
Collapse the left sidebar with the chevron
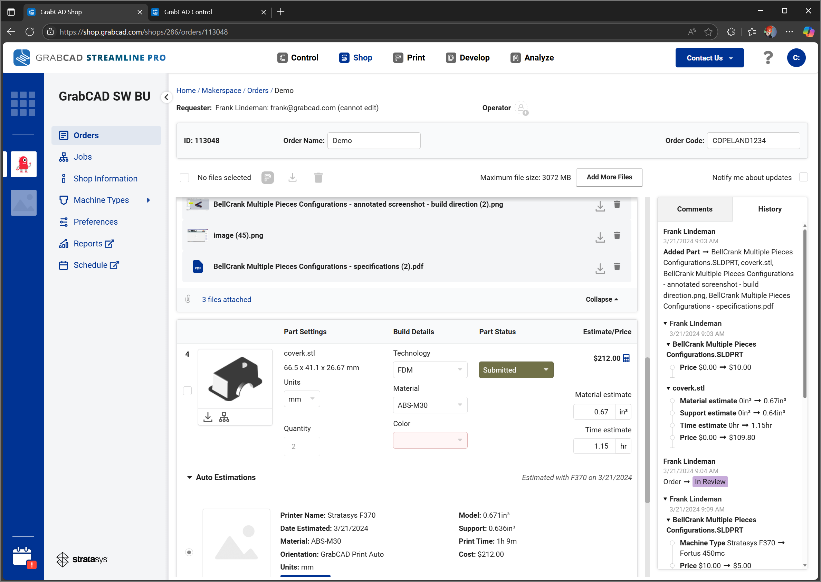pyautogui.click(x=166, y=97)
